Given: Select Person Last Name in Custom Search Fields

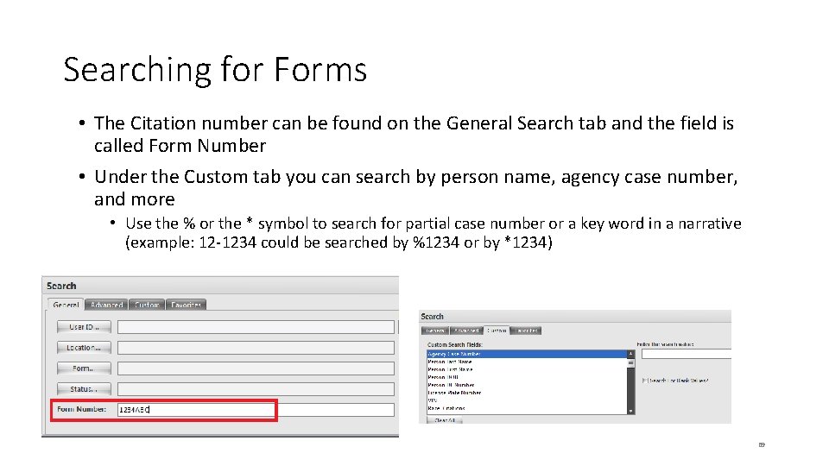Looking at the screenshot, I should 527,362.
